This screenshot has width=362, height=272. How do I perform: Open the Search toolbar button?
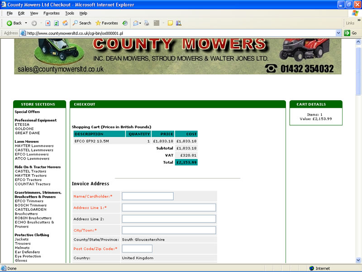point(81,23)
